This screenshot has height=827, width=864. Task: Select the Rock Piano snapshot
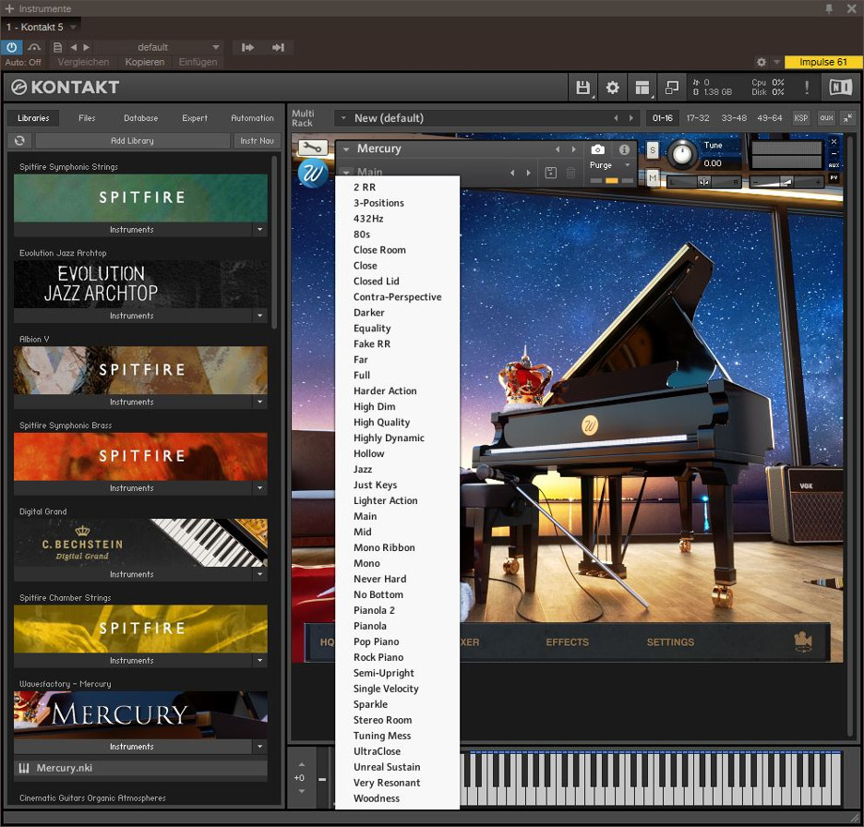pos(397,657)
